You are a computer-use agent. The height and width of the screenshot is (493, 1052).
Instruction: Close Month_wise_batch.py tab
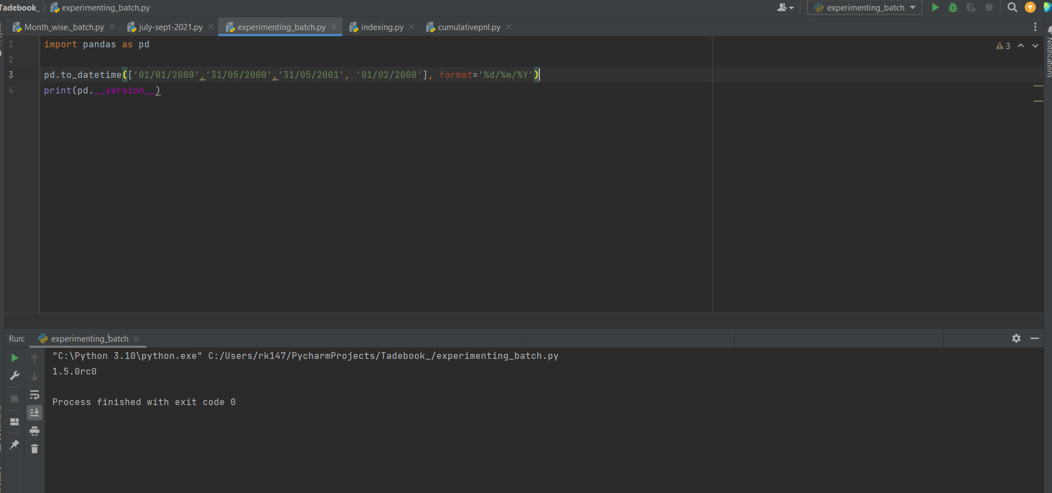coord(112,27)
